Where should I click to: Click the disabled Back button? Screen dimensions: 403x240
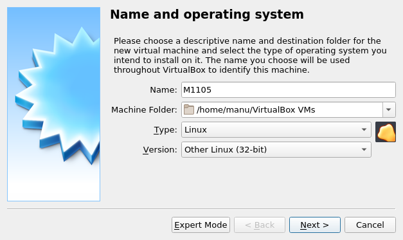260,225
